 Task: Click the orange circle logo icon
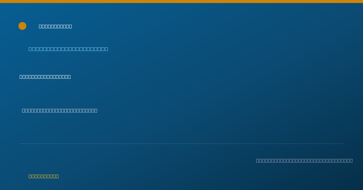[22, 26]
